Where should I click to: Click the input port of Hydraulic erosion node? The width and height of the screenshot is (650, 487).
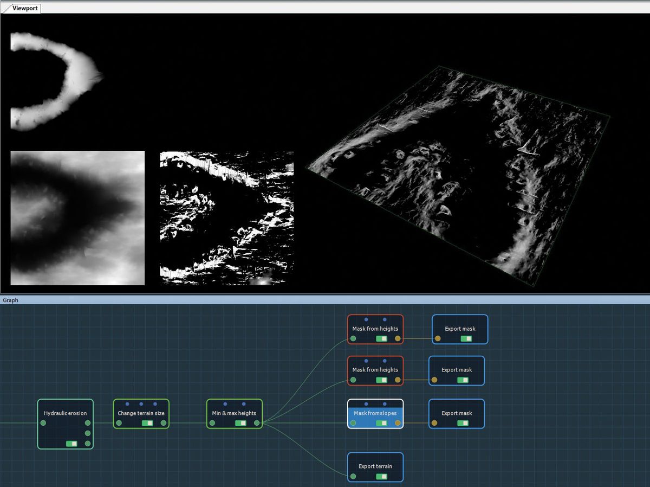42,424
